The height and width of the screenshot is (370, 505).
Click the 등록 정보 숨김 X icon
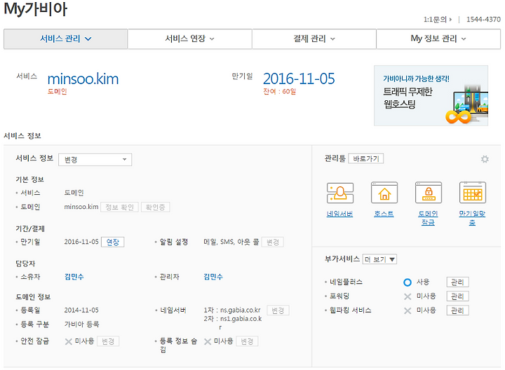pyautogui.click(x=208, y=341)
